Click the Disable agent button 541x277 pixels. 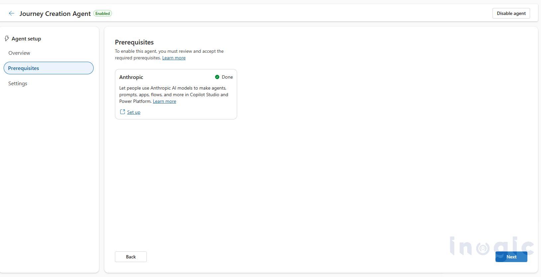coord(511,13)
